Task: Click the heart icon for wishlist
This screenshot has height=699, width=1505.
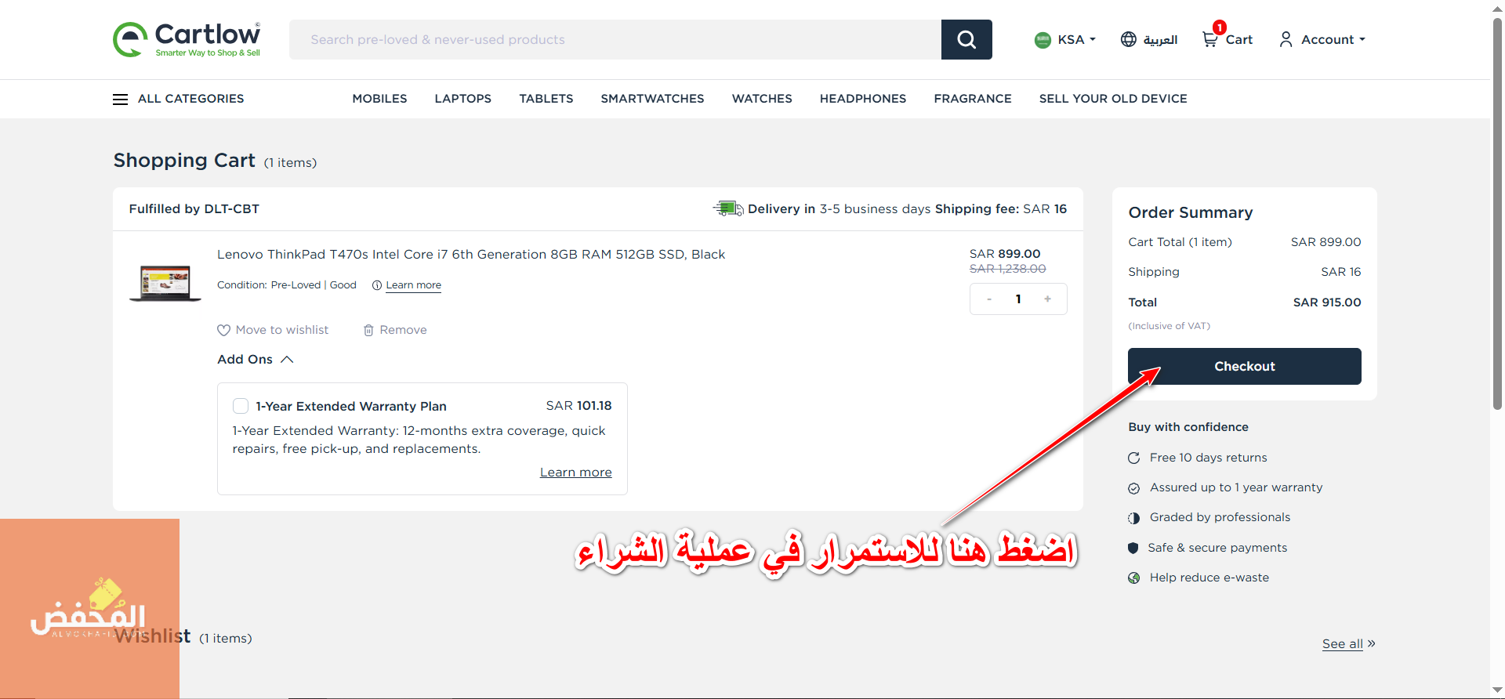Action: [223, 331]
